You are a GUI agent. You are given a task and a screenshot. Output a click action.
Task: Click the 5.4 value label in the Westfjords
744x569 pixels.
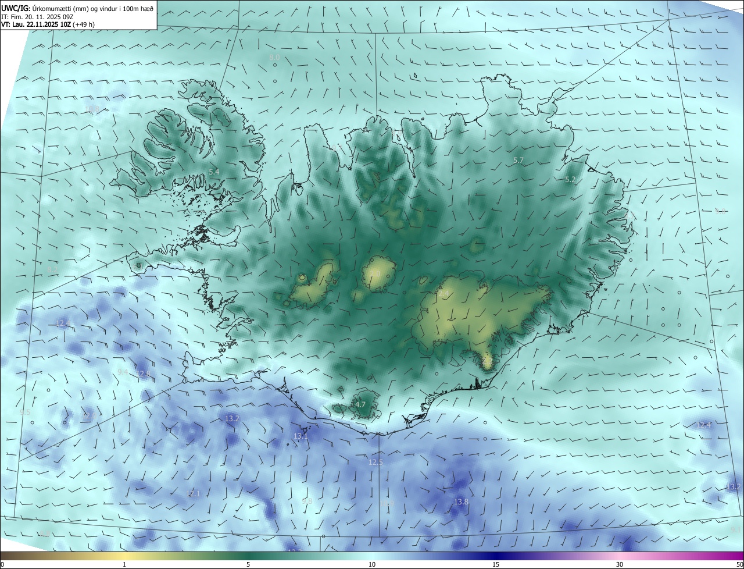[214, 172]
